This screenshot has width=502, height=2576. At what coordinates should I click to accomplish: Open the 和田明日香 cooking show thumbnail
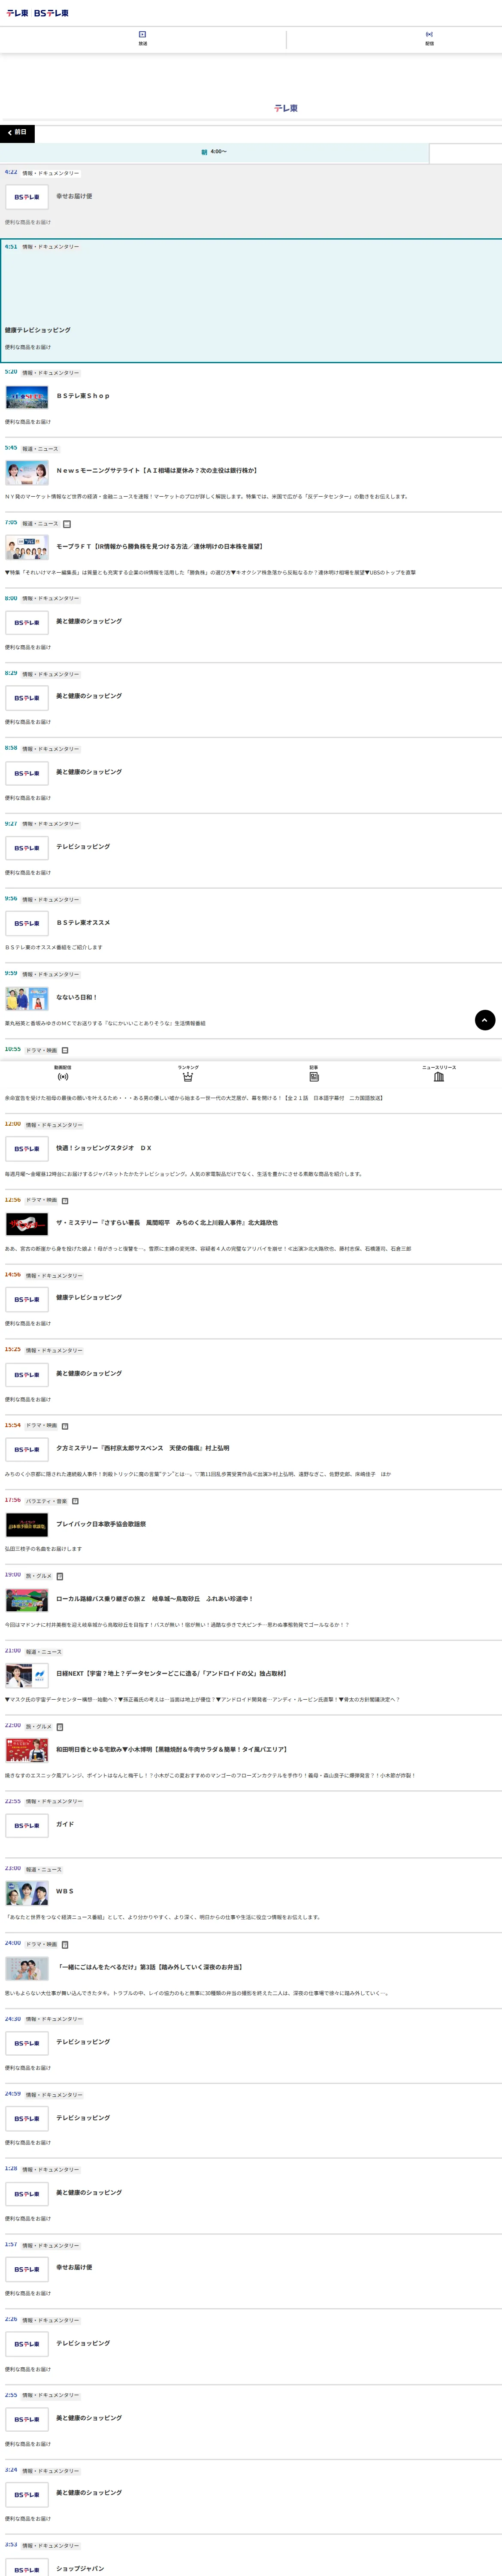[27, 1750]
